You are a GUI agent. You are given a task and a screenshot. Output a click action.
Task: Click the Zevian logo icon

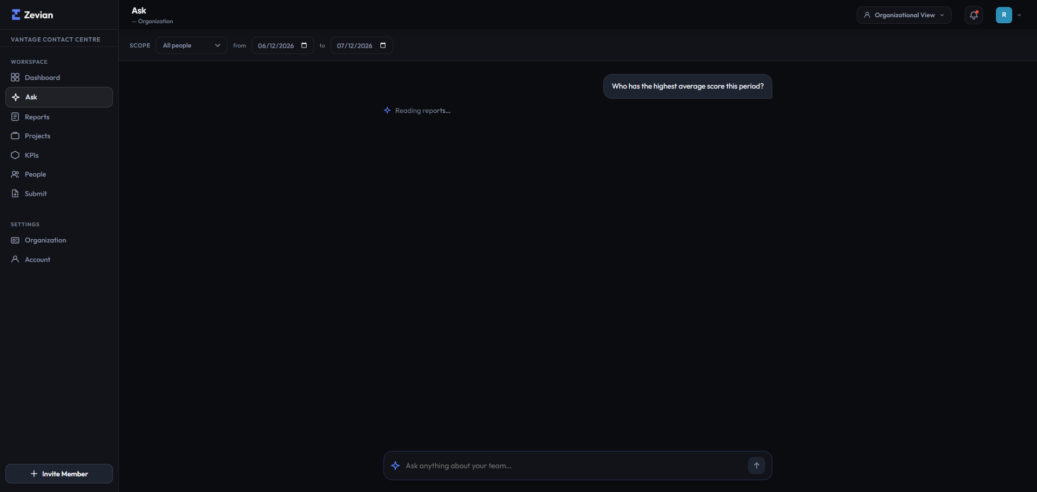point(16,15)
